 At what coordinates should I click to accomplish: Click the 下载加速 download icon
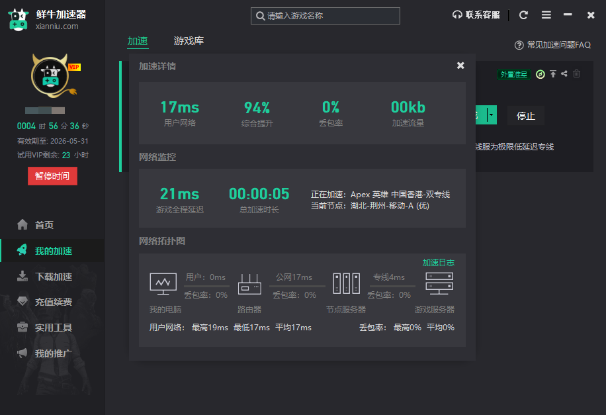tap(22, 276)
